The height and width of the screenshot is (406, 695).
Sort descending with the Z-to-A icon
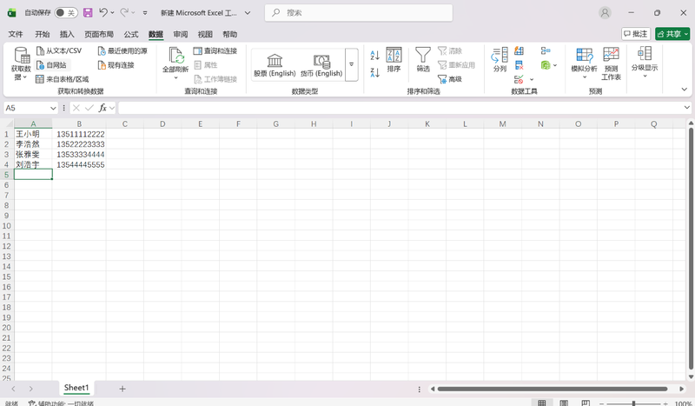click(374, 72)
